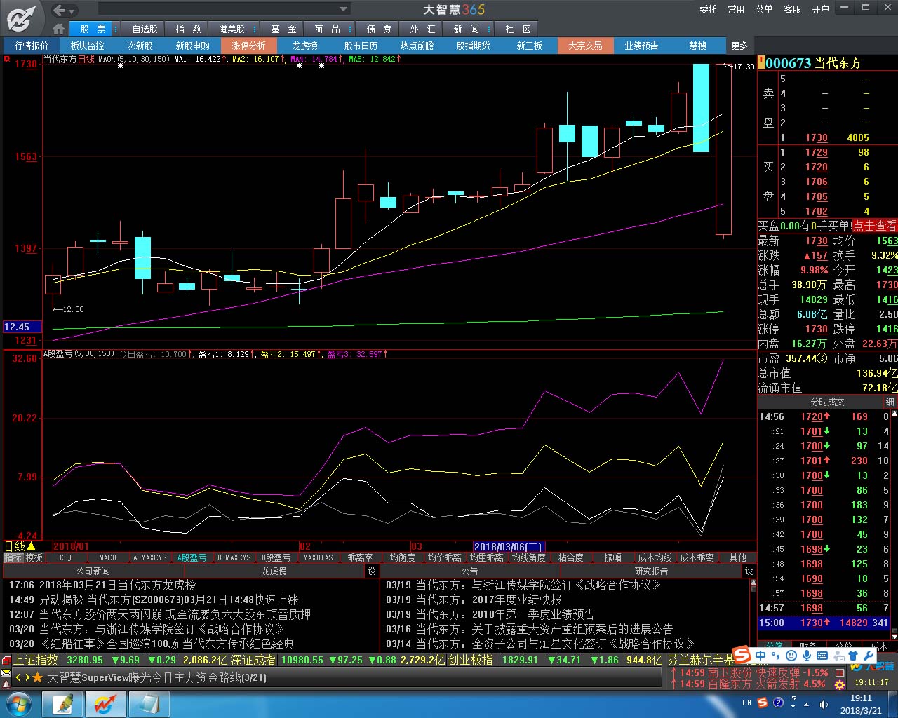Click the star icon in the ticker bar
Viewport: 898px width, 718px height.
[38, 677]
